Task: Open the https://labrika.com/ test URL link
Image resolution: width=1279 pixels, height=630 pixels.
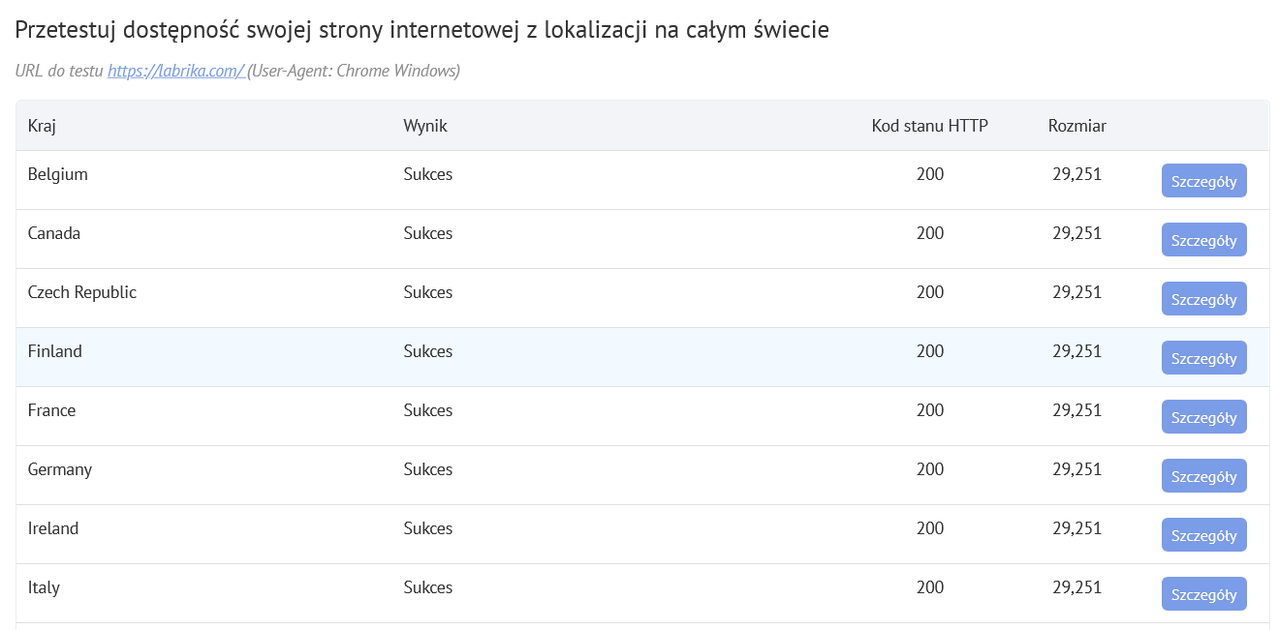Action: coord(175,70)
